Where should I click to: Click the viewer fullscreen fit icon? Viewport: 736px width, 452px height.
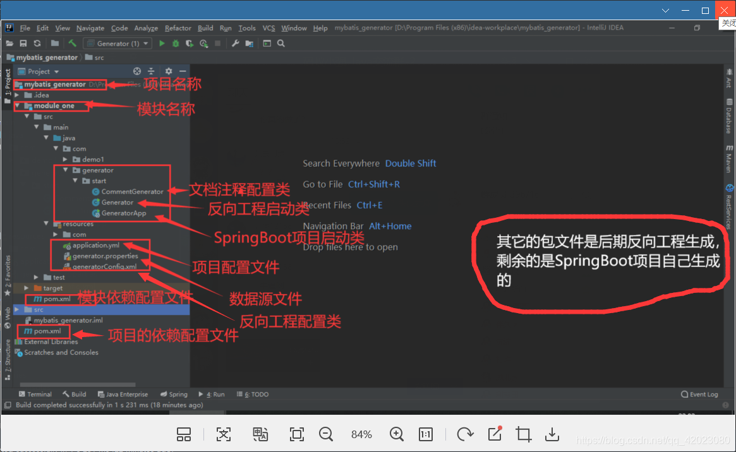tap(297, 435)
